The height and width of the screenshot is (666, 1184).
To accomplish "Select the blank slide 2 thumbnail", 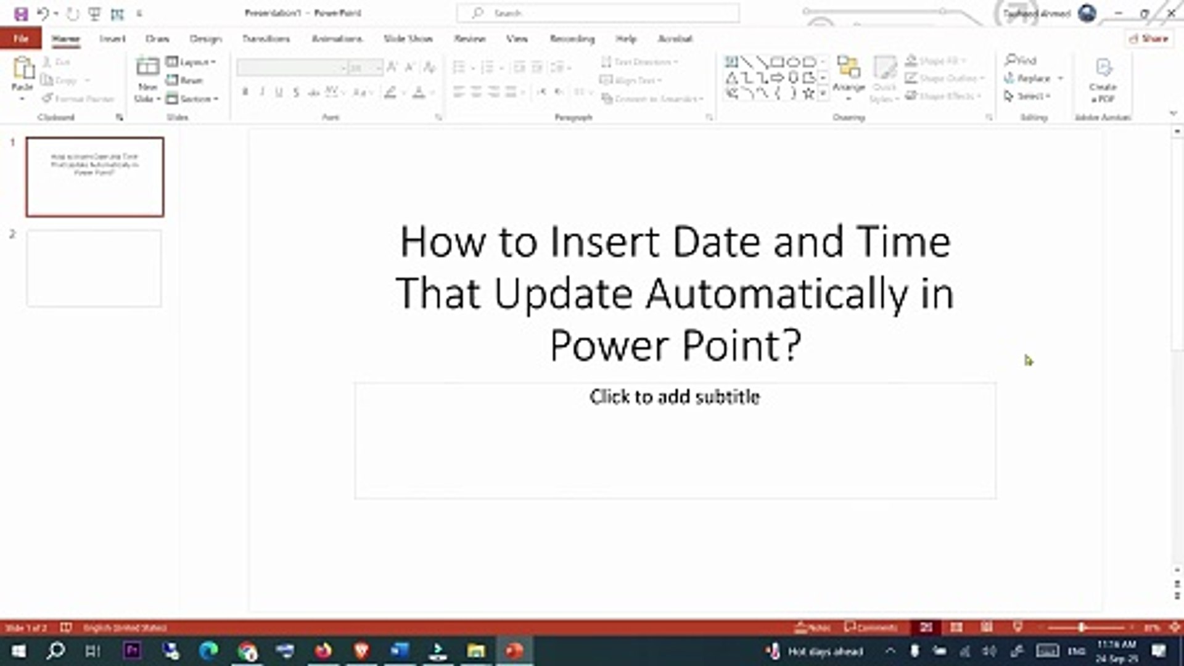I will point(94,268).
